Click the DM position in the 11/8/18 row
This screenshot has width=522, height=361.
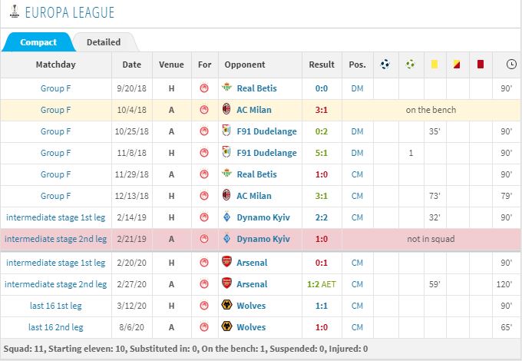click(x=357, y=153)
